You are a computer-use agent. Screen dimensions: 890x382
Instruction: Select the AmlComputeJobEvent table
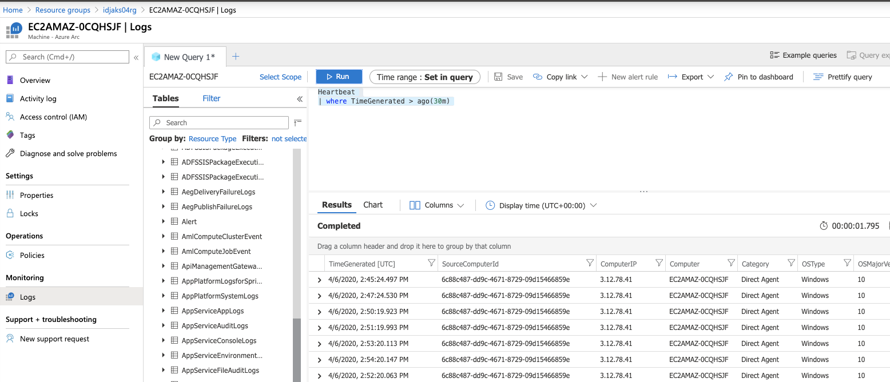(x=216, y=251)
